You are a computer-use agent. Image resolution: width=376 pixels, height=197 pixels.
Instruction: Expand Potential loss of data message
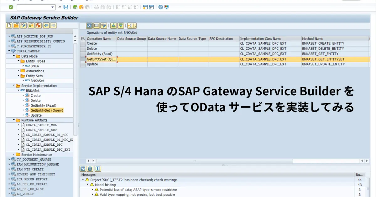click(x=92, y=190)
